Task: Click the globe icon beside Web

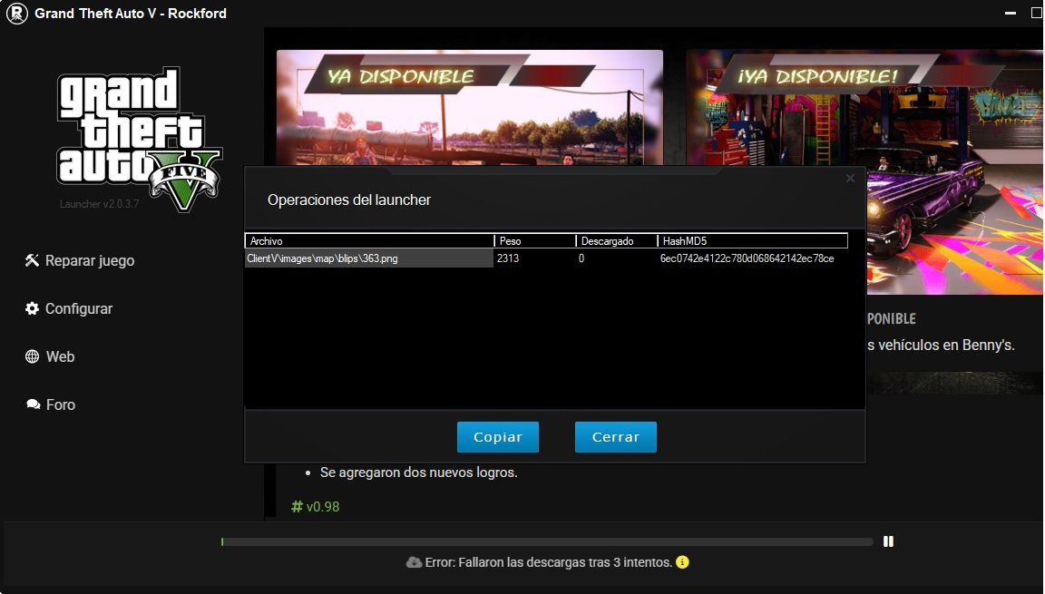Action: coord(32,356)
